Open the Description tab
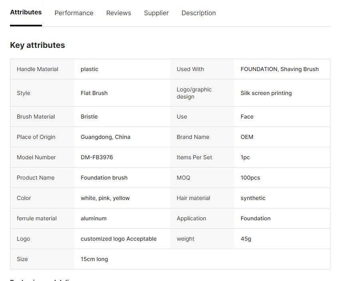This screenshot has height=281, width=338. click(199, 13)
